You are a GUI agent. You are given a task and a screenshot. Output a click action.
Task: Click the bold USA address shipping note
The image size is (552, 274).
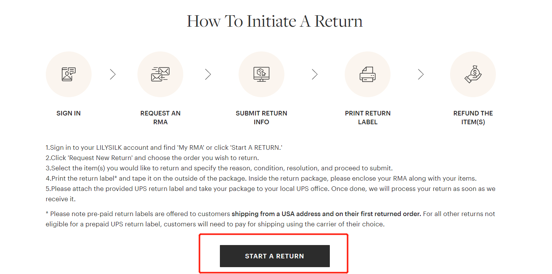point(326,214)
